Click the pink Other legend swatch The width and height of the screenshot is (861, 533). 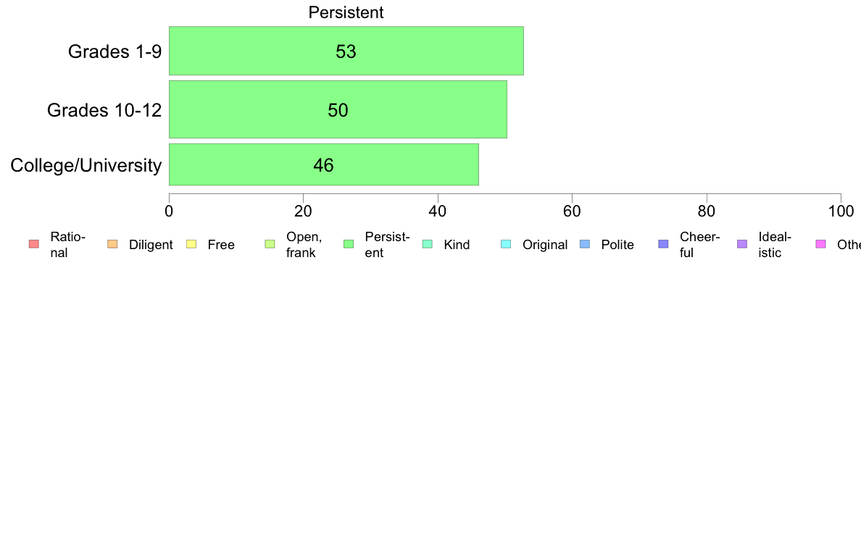[x=821, y=244]
